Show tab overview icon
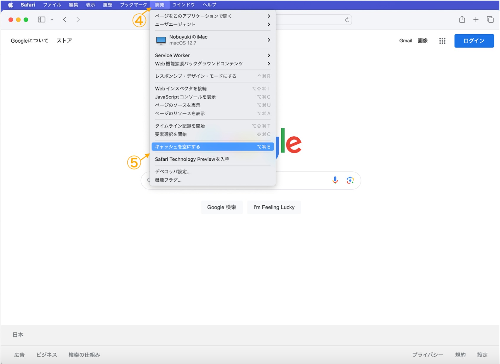 [490, 19]
